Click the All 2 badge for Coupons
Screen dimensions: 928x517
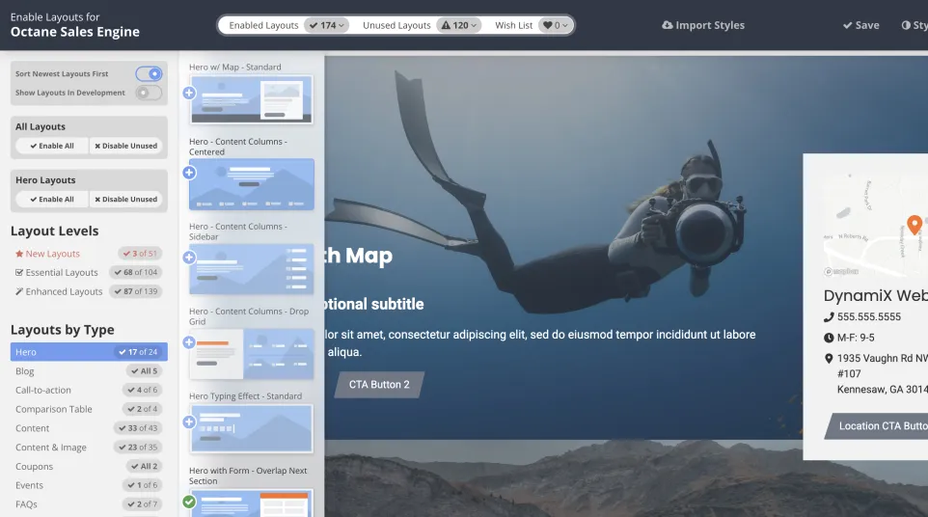(x=144, y=467)
